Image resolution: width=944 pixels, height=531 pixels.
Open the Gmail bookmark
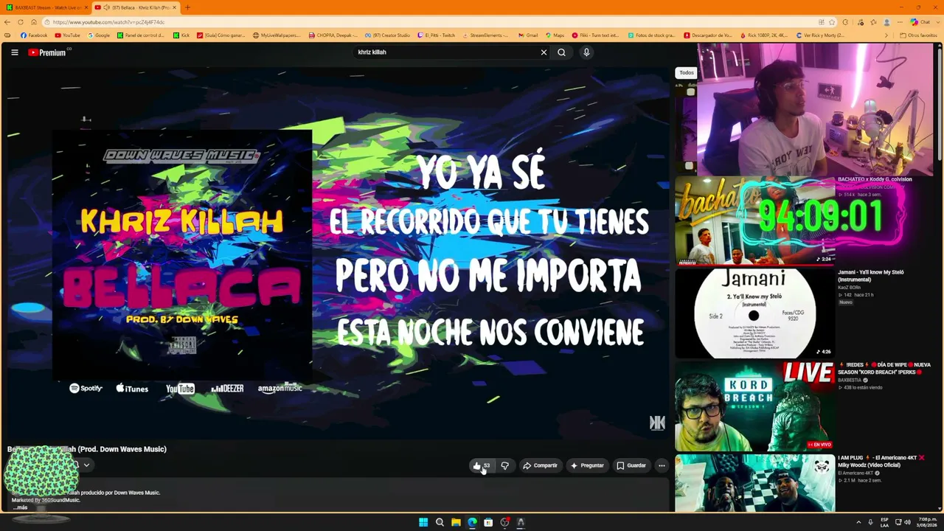click(528, 35)
